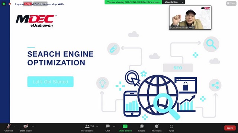Viewport: 238px width, 133px height.
Task: Open the Zoom Apps icon
Action: 171,126
